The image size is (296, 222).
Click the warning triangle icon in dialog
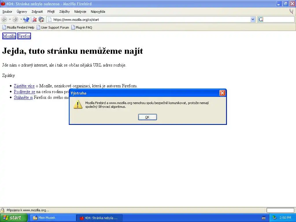coord(78,105)
